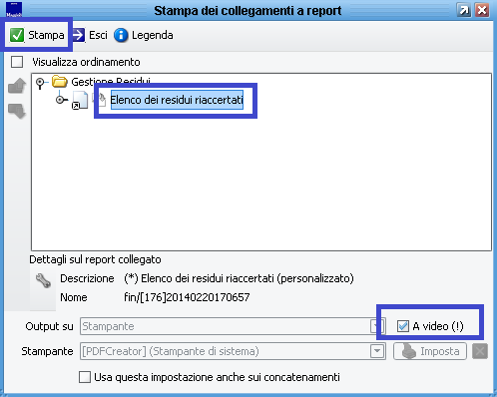Close the Stampa dei collegamenti window
This screenshot has width=497, height=397.
click(x=482, y=10)
